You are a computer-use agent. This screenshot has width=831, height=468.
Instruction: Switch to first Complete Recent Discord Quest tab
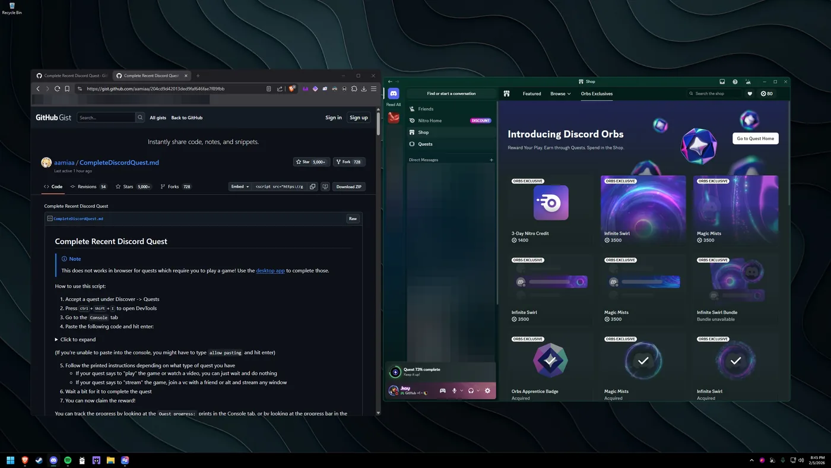tap(71, 75)
